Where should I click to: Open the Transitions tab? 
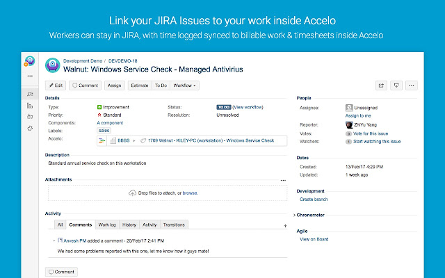coord(174,224)
